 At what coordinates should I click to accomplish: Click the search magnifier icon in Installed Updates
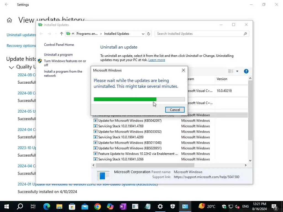click(x=245, y=33)
